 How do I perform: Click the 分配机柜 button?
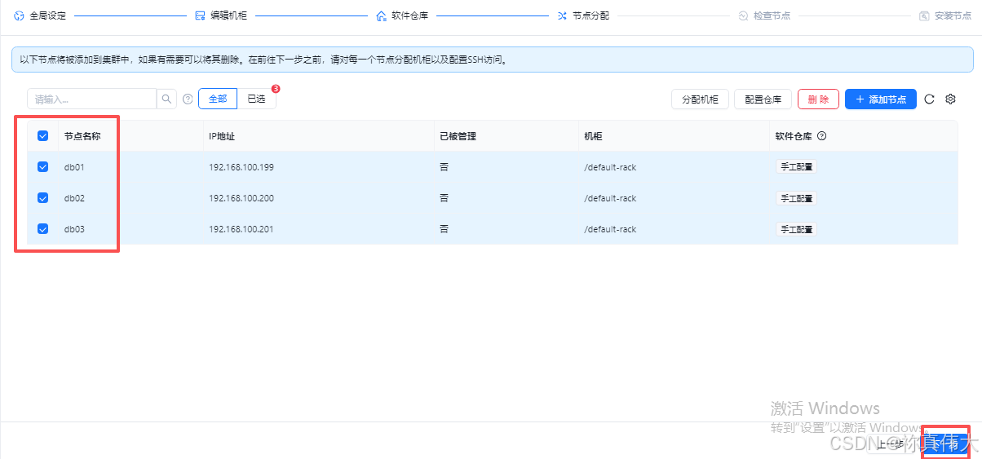point(700,99)
